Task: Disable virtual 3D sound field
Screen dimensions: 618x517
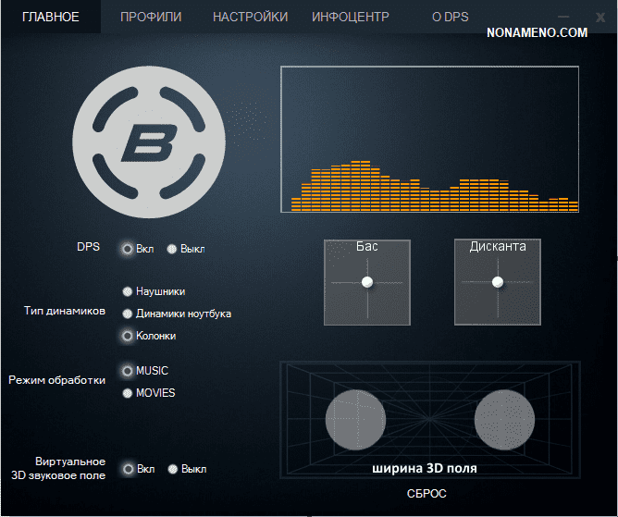Action: pos(172,469)
